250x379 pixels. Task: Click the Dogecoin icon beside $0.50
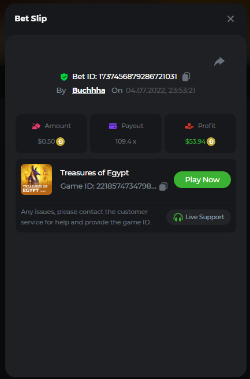[x=60, y=141]
